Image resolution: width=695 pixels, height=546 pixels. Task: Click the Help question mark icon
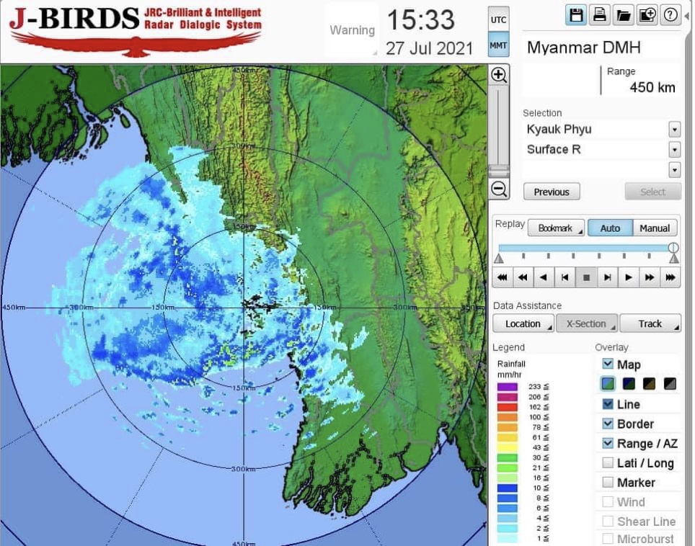(x=670, y=15)
